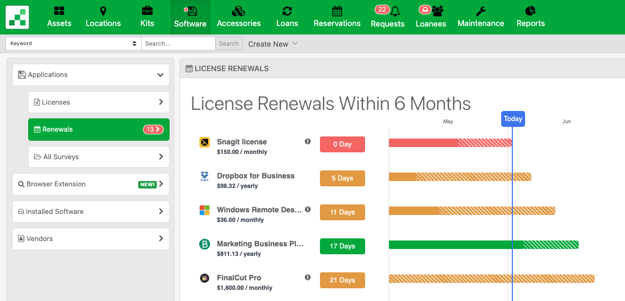The height and width of the screenshot is (301, 625).
Task: Click the Dropbox application icon
Action: [205, 176]
